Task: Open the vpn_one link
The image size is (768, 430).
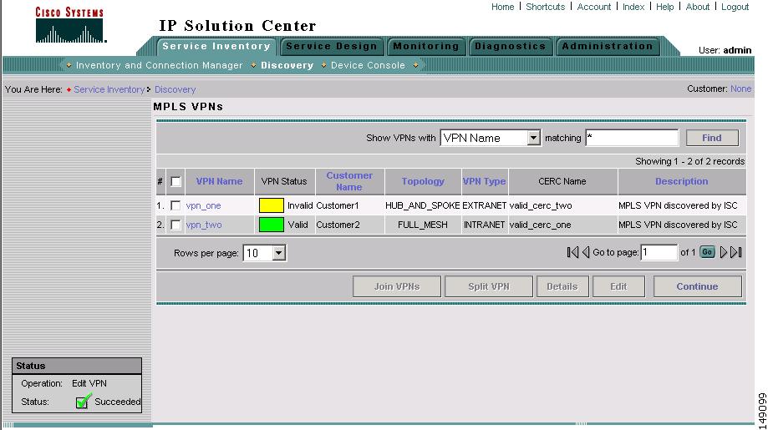Action: (x=203, y=205)
